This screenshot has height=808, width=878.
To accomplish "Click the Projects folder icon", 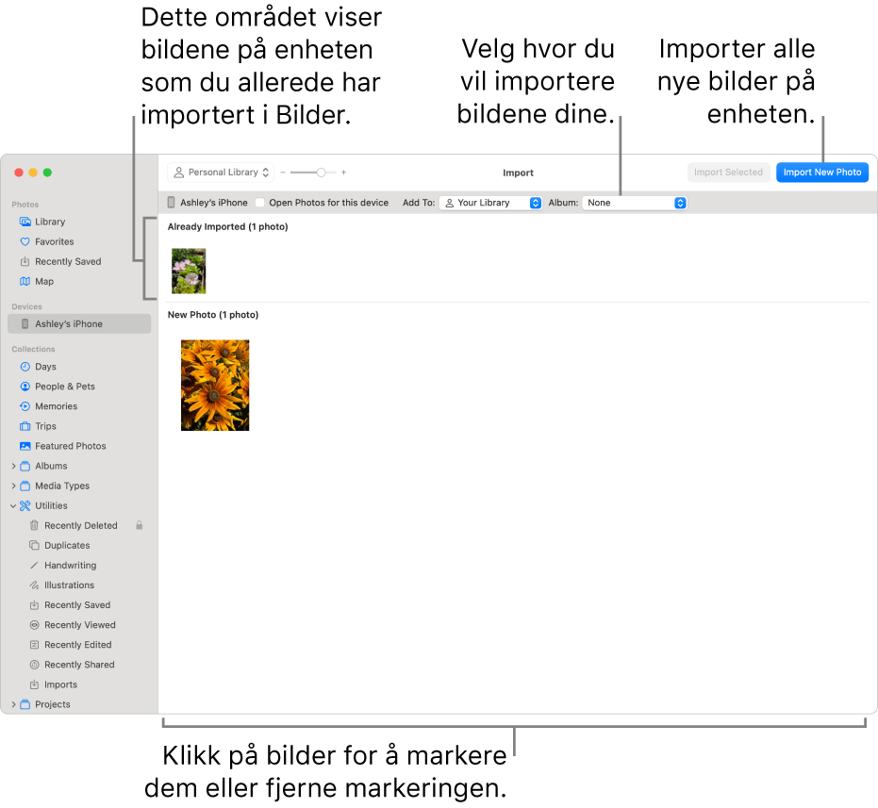I will tap(25, 704).
